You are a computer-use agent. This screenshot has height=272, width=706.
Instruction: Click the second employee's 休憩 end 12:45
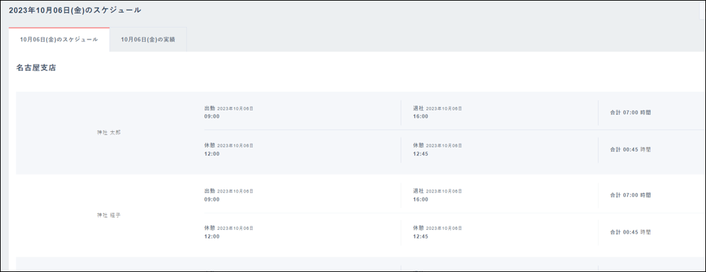click(420, 237)
